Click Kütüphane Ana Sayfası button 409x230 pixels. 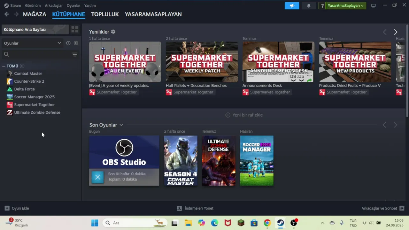click(35, 29)
